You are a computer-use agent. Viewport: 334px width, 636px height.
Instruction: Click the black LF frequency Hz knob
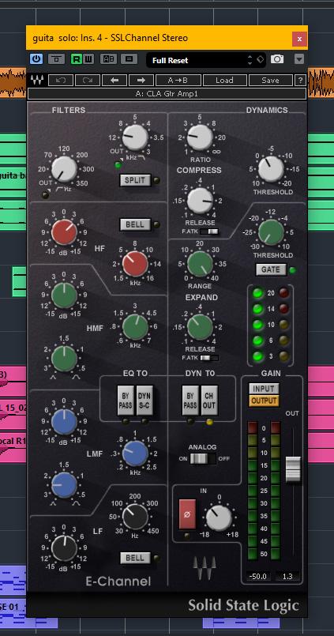tap(135, 517)
